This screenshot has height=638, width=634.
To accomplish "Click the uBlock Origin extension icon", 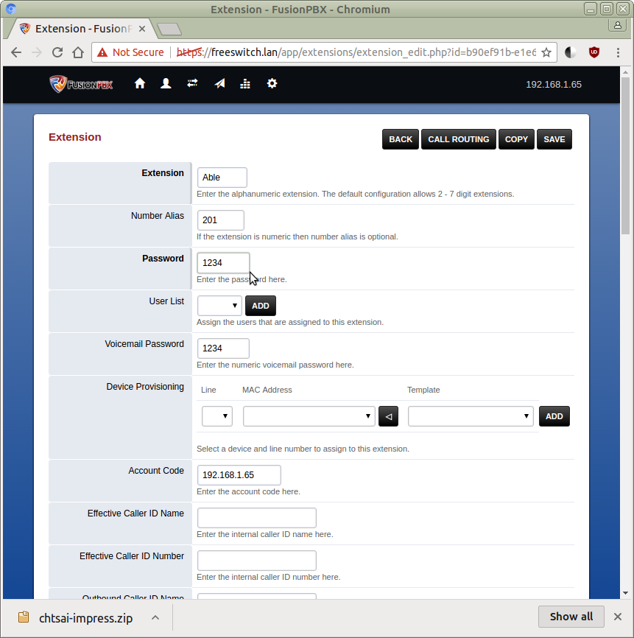I will 594,52.
